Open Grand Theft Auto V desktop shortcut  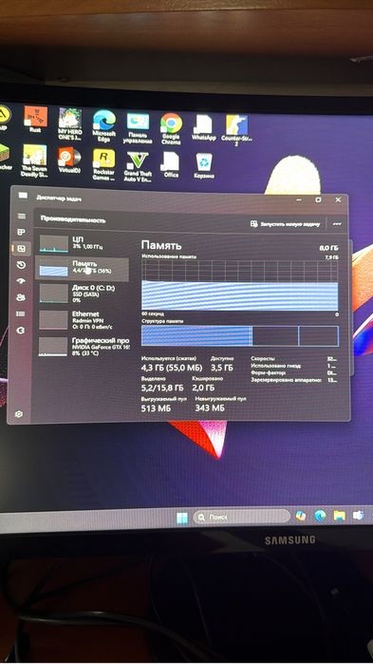(138, 166)
